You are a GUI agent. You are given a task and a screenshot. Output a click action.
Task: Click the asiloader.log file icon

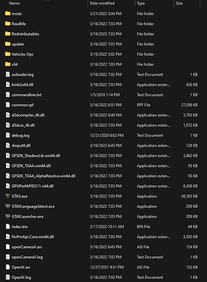pos(8,74)
